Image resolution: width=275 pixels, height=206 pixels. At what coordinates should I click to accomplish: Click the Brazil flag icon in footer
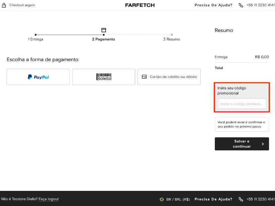[162, 199]
